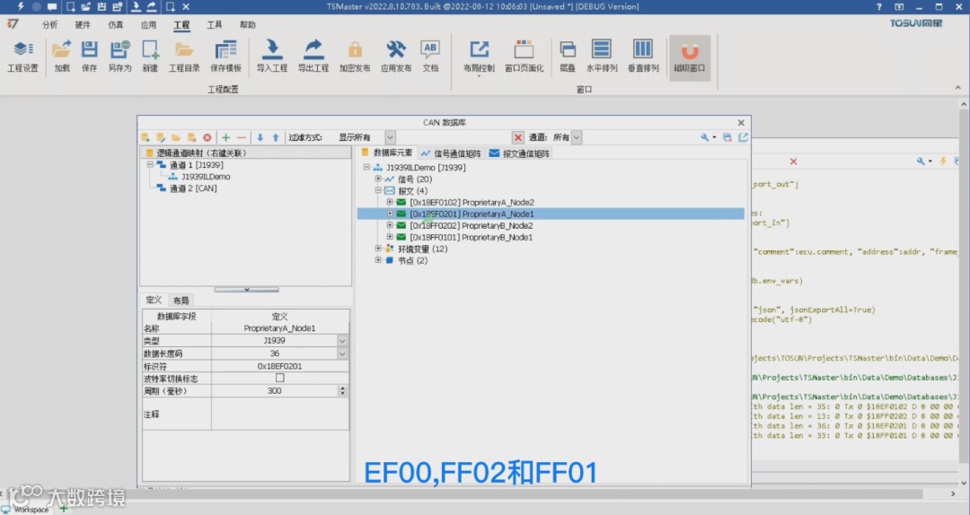Open the 过滤方式 显示所有 dropdown

(391, 137)
